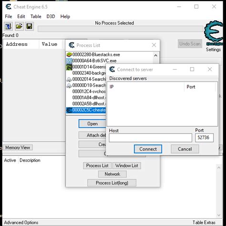Screen dimensions: 226x226
Task: Click the Undo Scan button
Action: 190,44
